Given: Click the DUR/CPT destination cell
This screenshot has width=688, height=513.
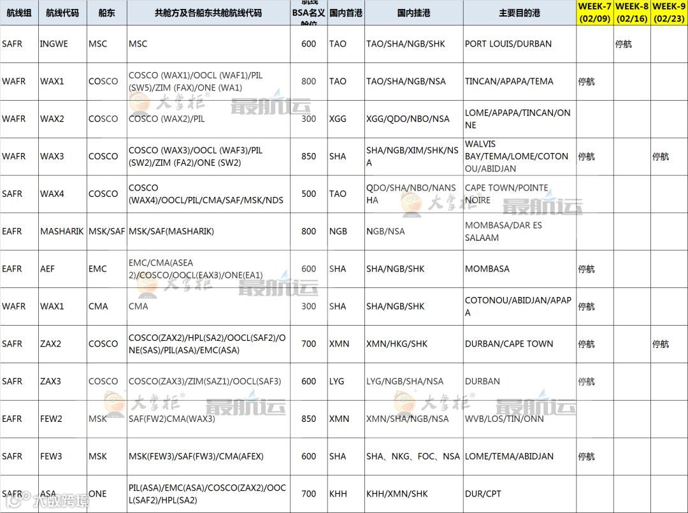Looking at the screenshot, I should (x=520, y=494).
